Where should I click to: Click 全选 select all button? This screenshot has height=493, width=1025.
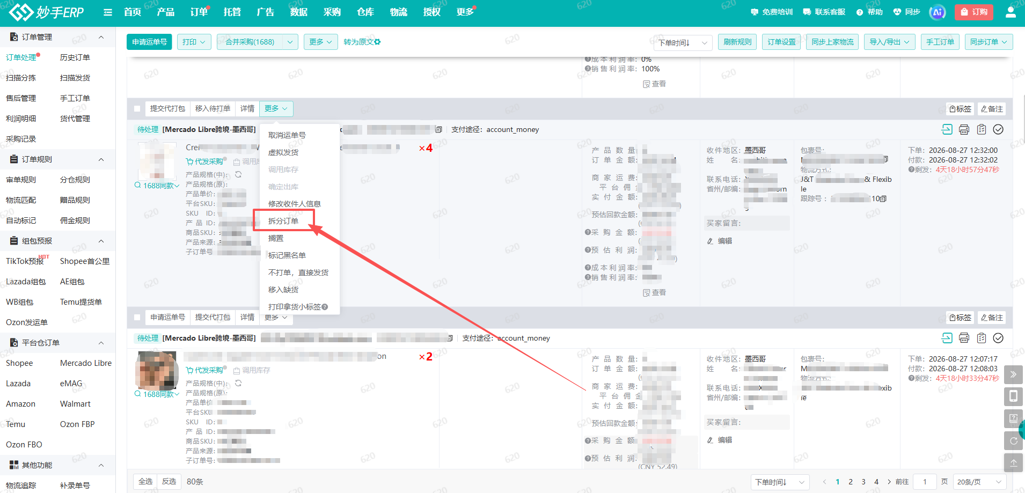(x=145, y=481)
